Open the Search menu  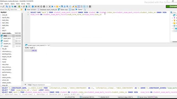pyautogui.click(x=7, y=4)
